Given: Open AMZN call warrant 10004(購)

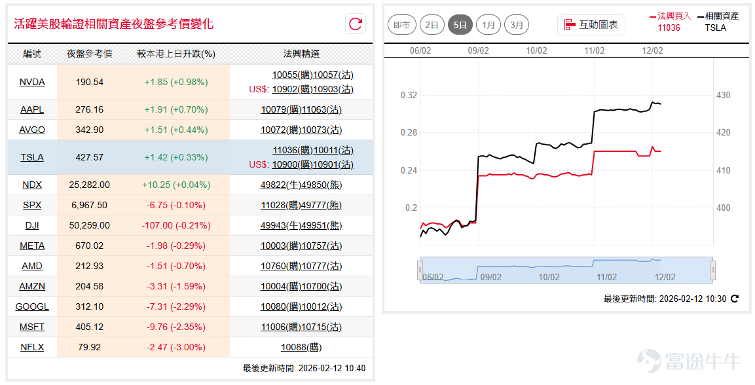Looking at the screenshot, I should pyautogui.click(x=281, y=286).
